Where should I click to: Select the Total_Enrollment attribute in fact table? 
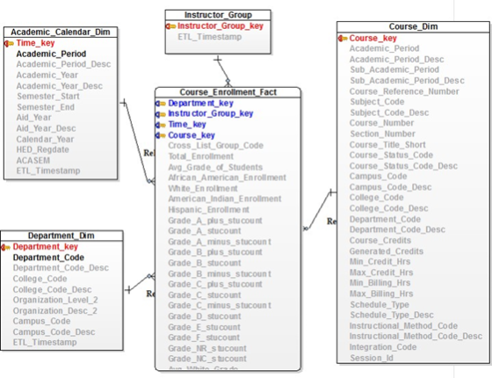point(201,156)
